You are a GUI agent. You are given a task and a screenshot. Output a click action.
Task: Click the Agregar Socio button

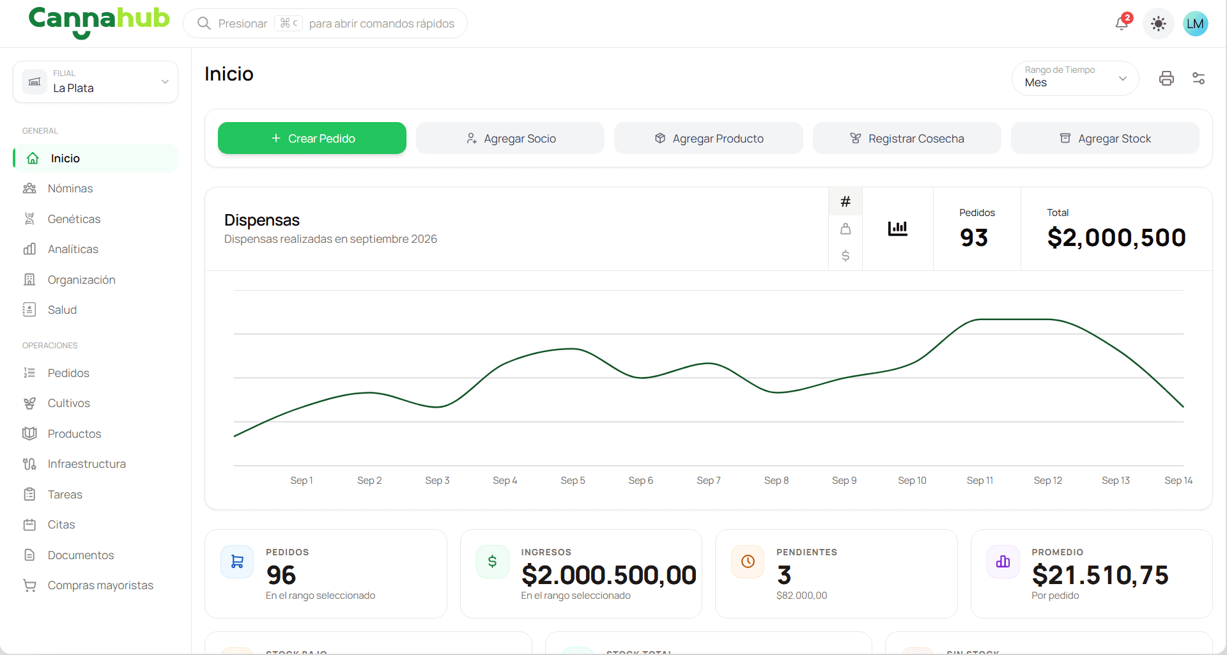click(x=510, y=138)
